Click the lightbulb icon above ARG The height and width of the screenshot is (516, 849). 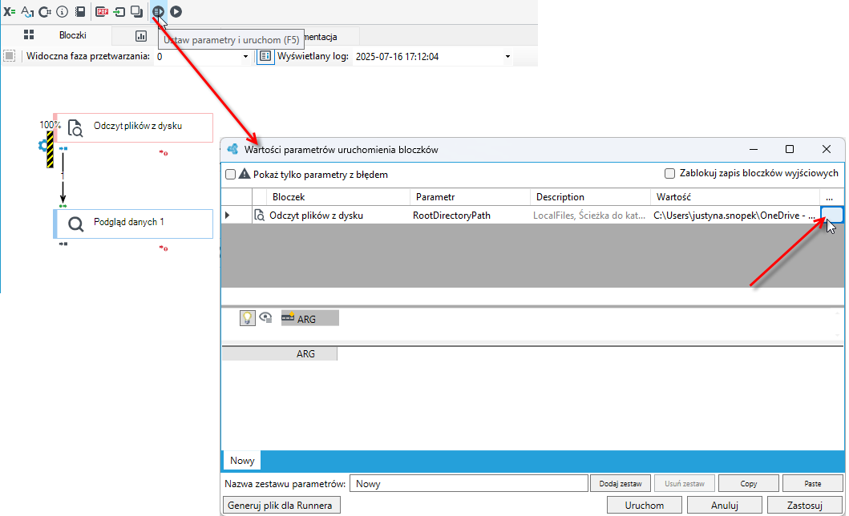(x=247, y=318)
